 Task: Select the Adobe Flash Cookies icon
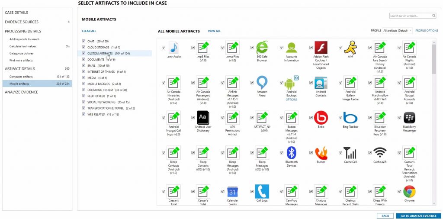pyautogui.click(x=321, y=48)
